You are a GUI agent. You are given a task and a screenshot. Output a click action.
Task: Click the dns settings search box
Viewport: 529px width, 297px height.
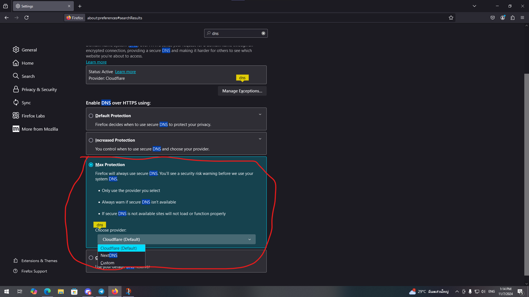236,33
